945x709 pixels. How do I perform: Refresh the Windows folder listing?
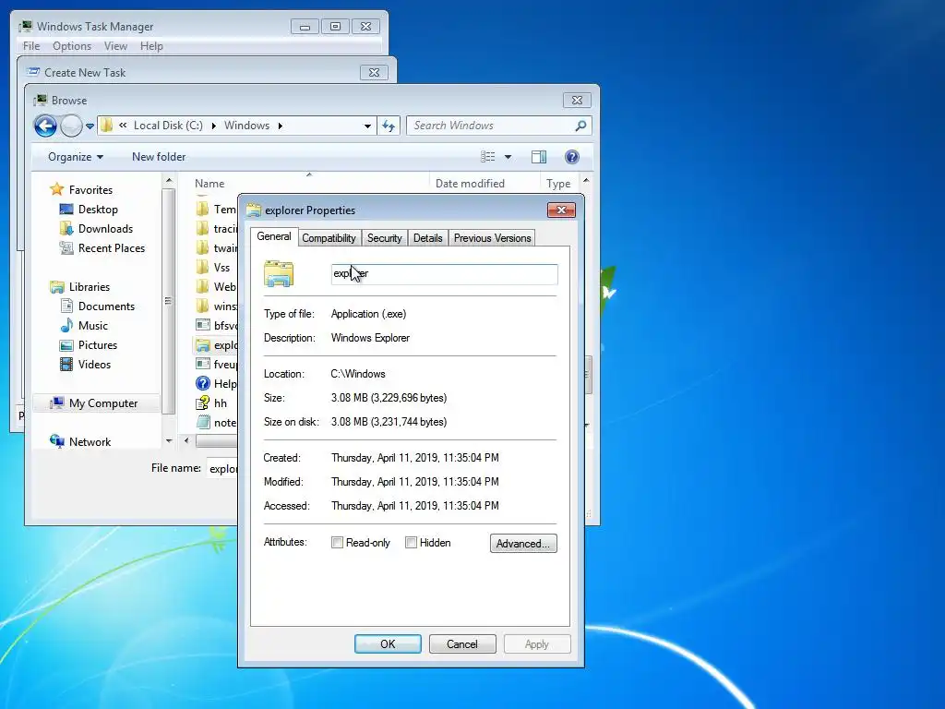(389, 126)
